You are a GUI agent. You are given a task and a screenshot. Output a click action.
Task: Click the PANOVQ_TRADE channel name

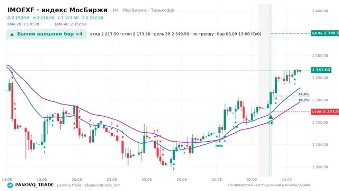pos(34,185)
